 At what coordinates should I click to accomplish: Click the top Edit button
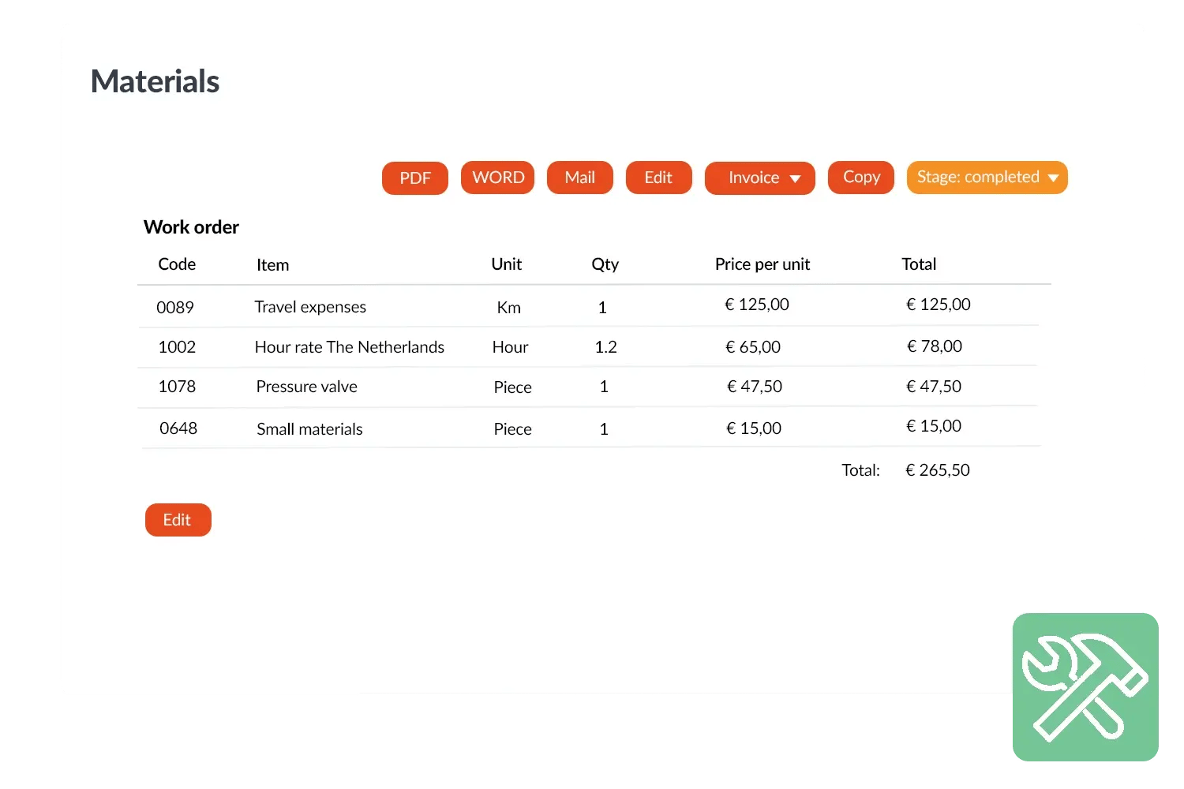(x=658, y=178)
